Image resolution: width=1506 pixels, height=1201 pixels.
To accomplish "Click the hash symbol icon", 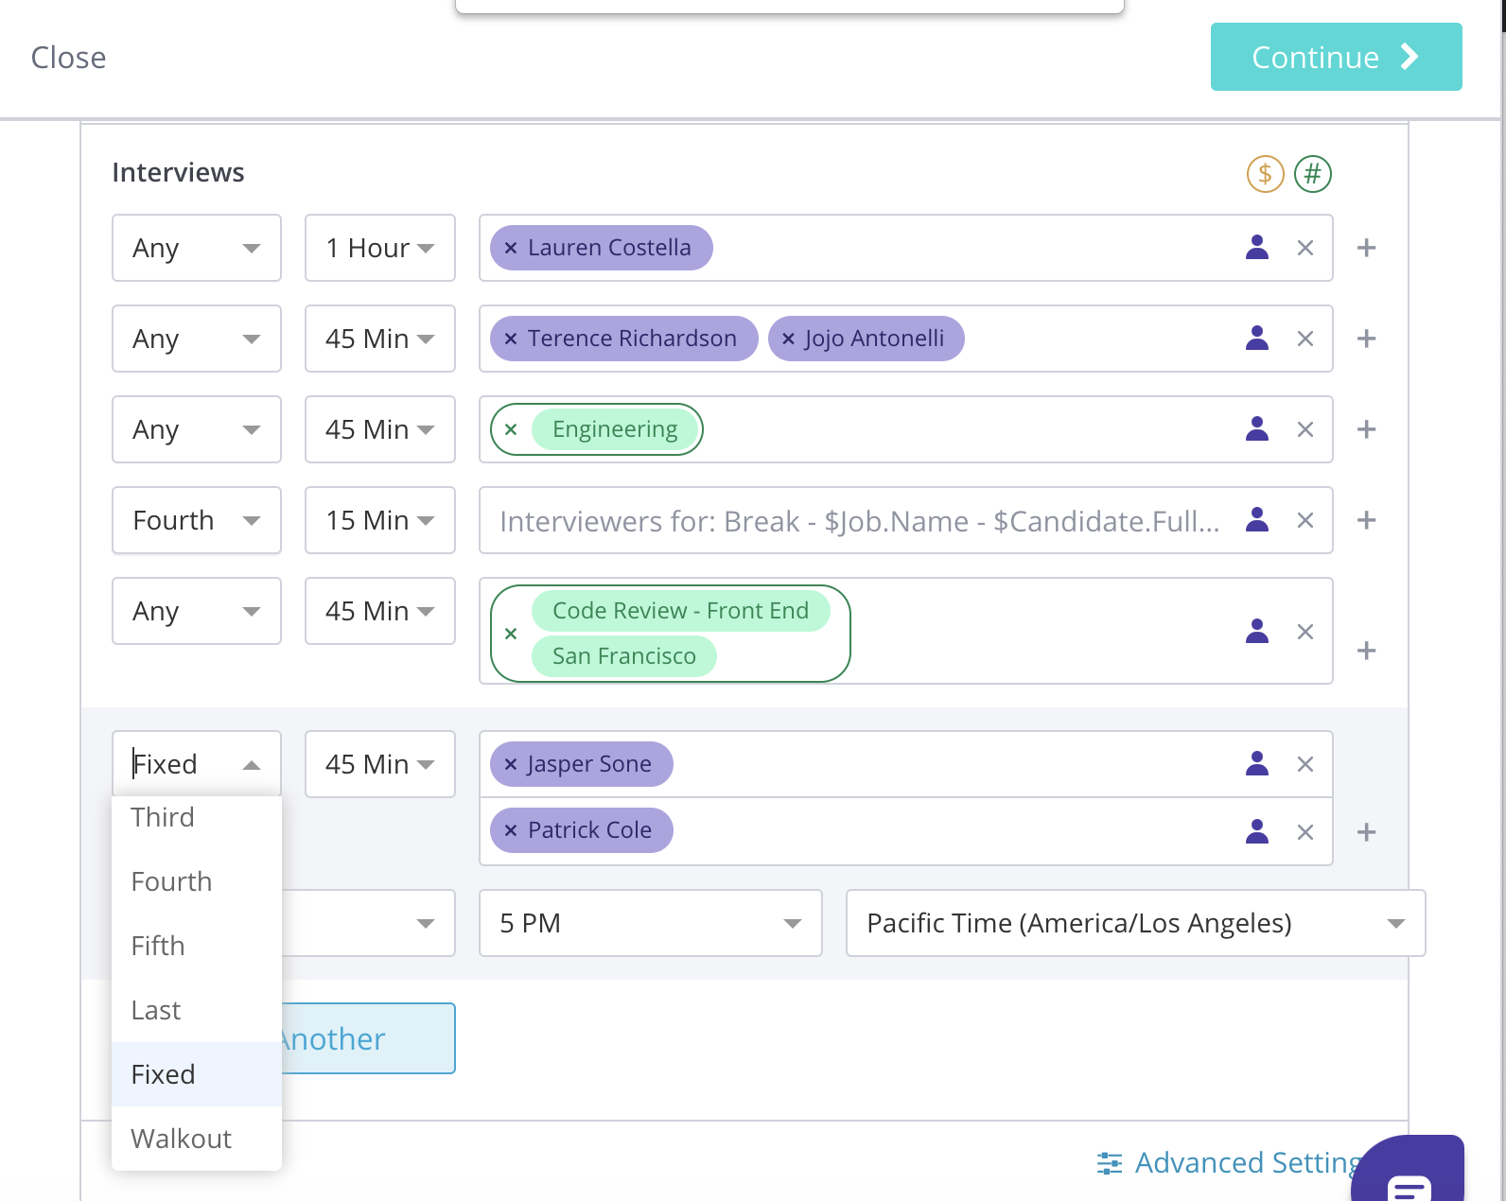I will click(x=1312, y=174).
